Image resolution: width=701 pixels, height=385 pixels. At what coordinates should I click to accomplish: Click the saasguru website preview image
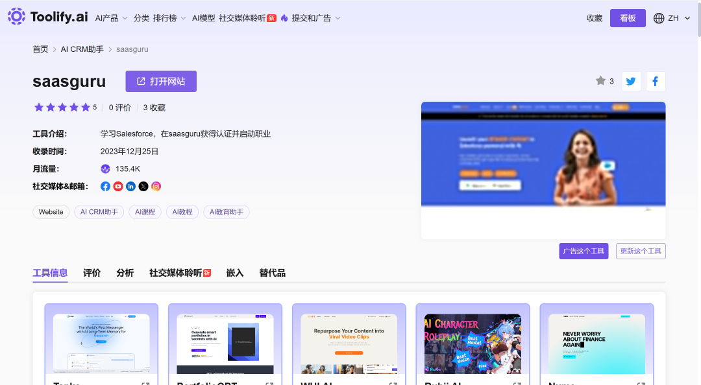[543, 170]
